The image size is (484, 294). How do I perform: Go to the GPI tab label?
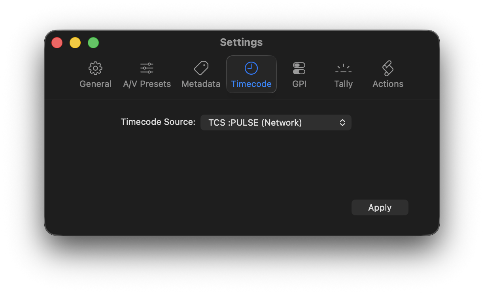click(299, 84)
